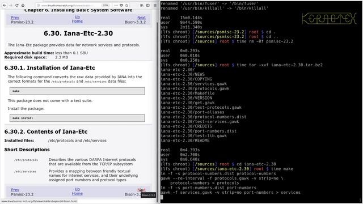Viewport: 363px width, 204px height.
Task: Click the top Home link
Action: coord(77,21)
